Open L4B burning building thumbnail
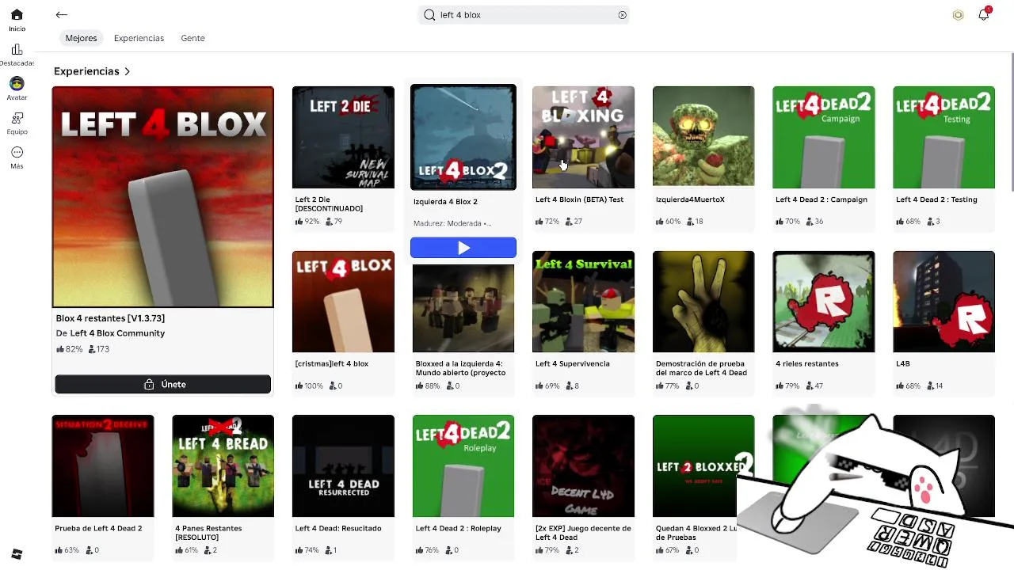The height and width of the screenshot is (570, 1014). (x=943, y=302)
